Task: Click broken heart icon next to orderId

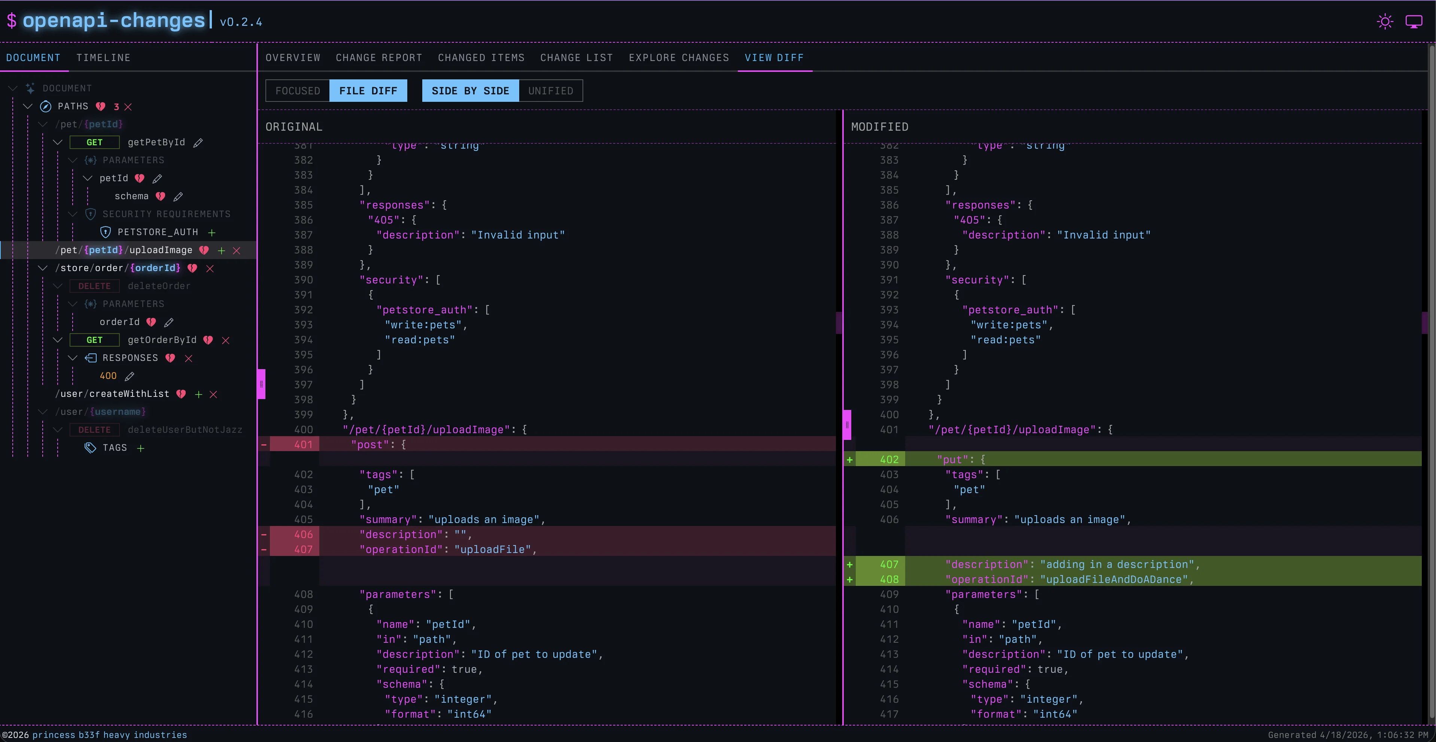Action: pos(151,322)
